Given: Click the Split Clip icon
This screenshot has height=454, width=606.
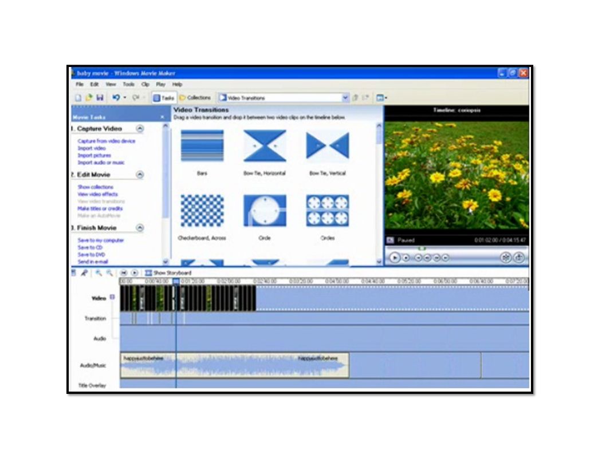Looking at the screenshot, I should [506, 257].
